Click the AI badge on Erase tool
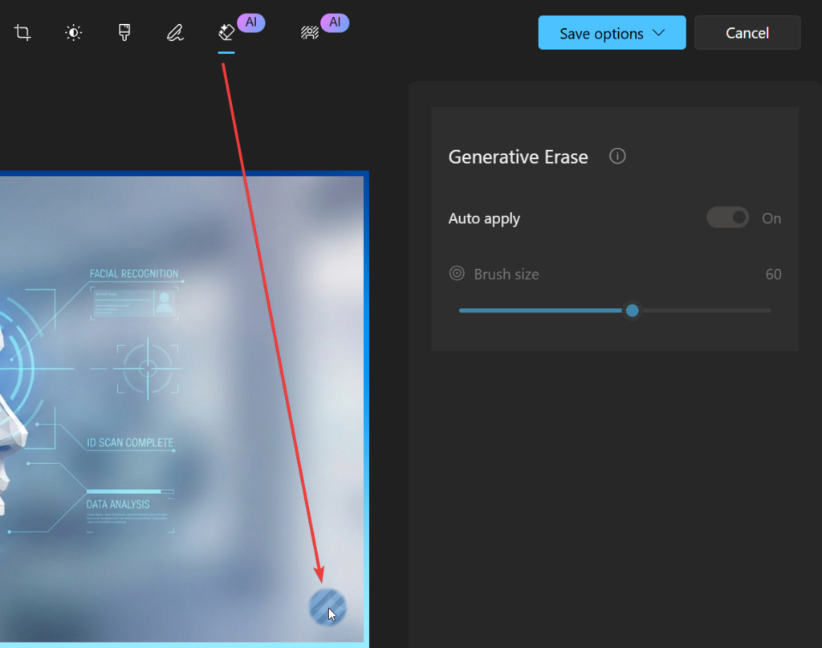The image size is (822, 648). (x=250, y=22)
